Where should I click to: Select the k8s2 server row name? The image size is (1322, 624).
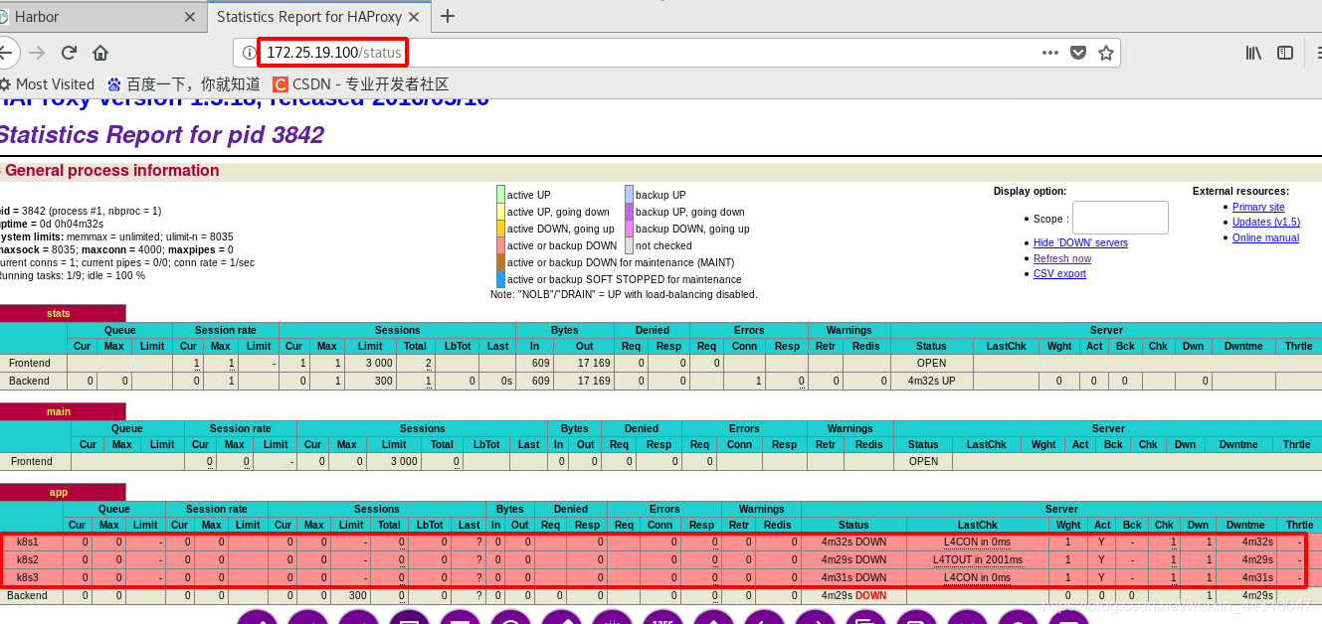pyautogui.click(x=28, y=559)
